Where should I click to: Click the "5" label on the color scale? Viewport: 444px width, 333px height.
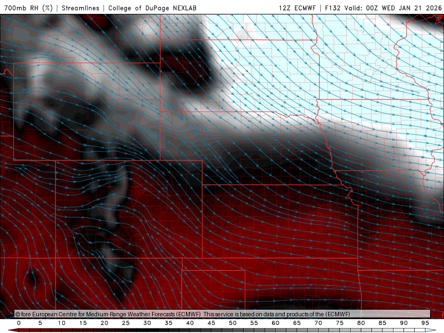click(40, 323)
